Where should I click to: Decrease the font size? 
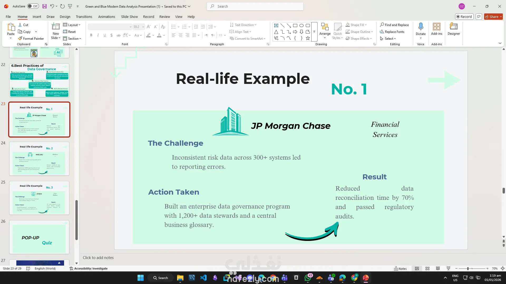click(x=155, y=27)
